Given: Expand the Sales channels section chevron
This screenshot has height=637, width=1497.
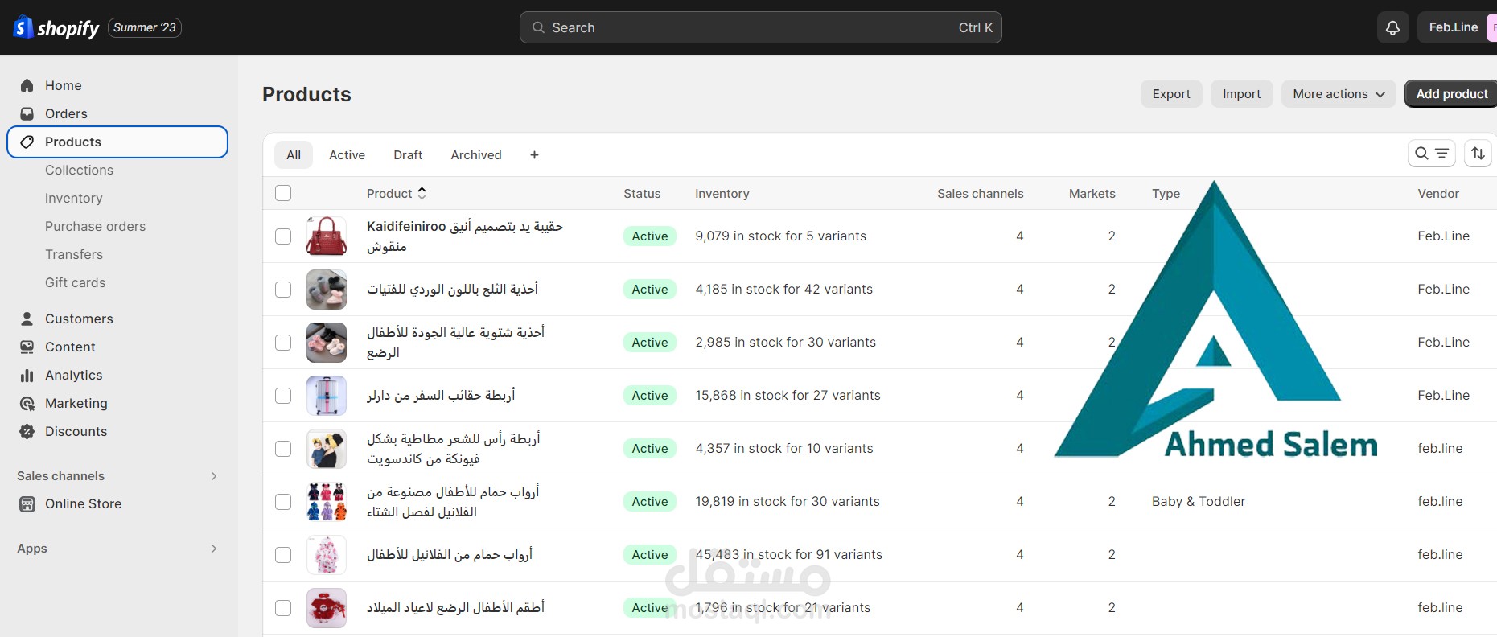Looking at the screenshot, I should [214, 476].
